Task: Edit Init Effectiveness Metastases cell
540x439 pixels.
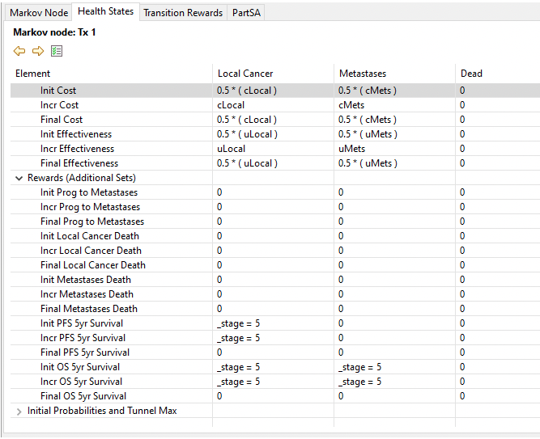Action: [394, 134]
